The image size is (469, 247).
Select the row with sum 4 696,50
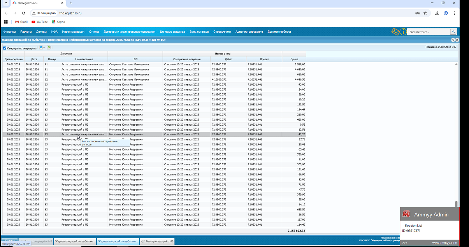pyautogui.click(x=155, y=79)
